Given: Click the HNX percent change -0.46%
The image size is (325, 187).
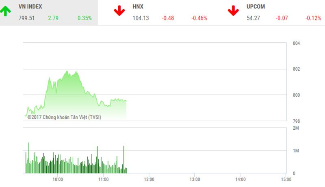Looking at the screenshot, I should tap(199, 18).
